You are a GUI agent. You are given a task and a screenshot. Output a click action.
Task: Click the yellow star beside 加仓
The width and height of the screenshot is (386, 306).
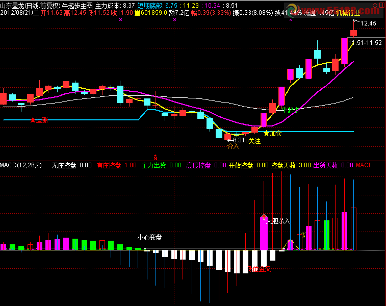pos(266,134)
